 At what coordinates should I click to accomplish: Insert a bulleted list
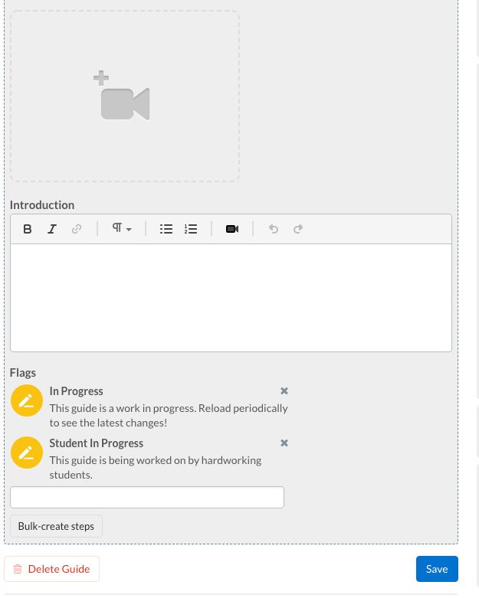coord(166,229)
